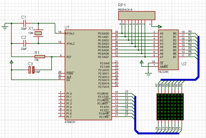
Task: Click the P3.0/RXD pin label
Action: (103, 94)
